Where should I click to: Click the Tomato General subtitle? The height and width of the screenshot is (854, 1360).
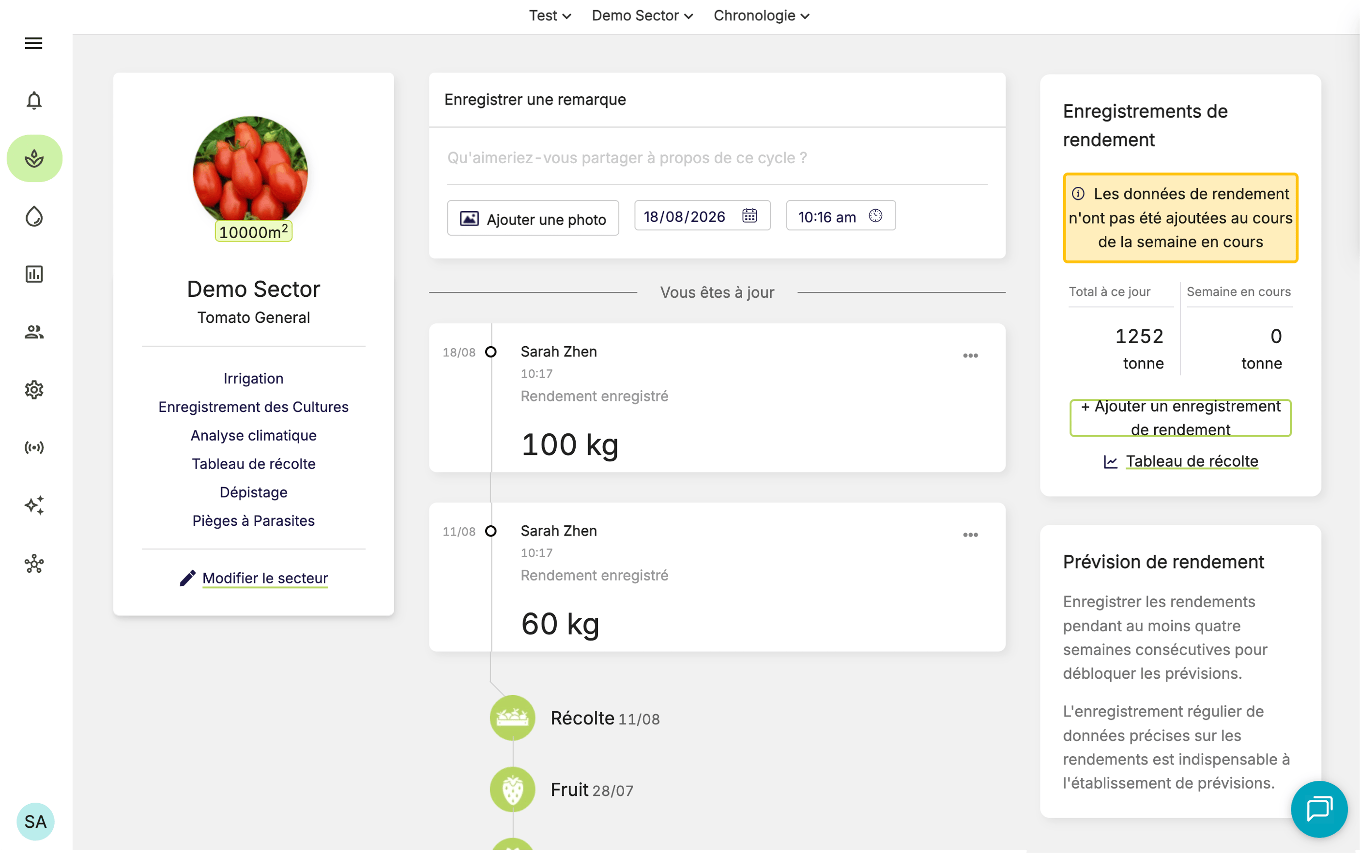point(254,318)
